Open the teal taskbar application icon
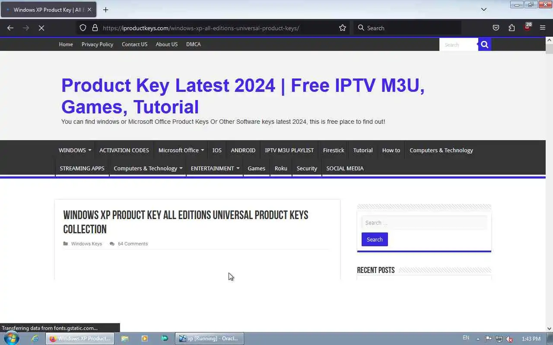This screenshot has width=553, height=345. point(165,339)
